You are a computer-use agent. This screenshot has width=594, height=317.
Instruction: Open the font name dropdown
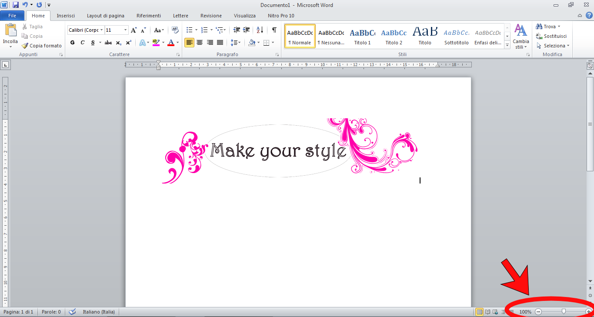[x=101, y=30]
